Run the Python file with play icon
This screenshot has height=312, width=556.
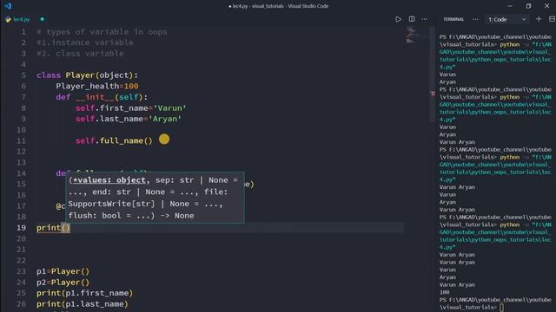[398, 19]
